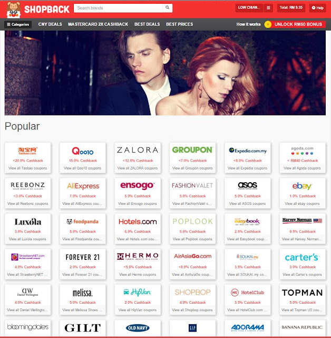Click the search magnifier button
Image resolution: width=331 pixels, height=338 pixels.
coord(167,8)
